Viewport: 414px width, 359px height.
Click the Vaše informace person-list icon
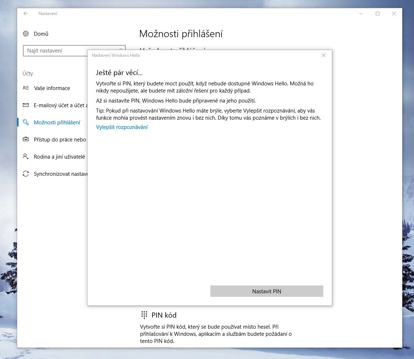[x=26, y=88]
